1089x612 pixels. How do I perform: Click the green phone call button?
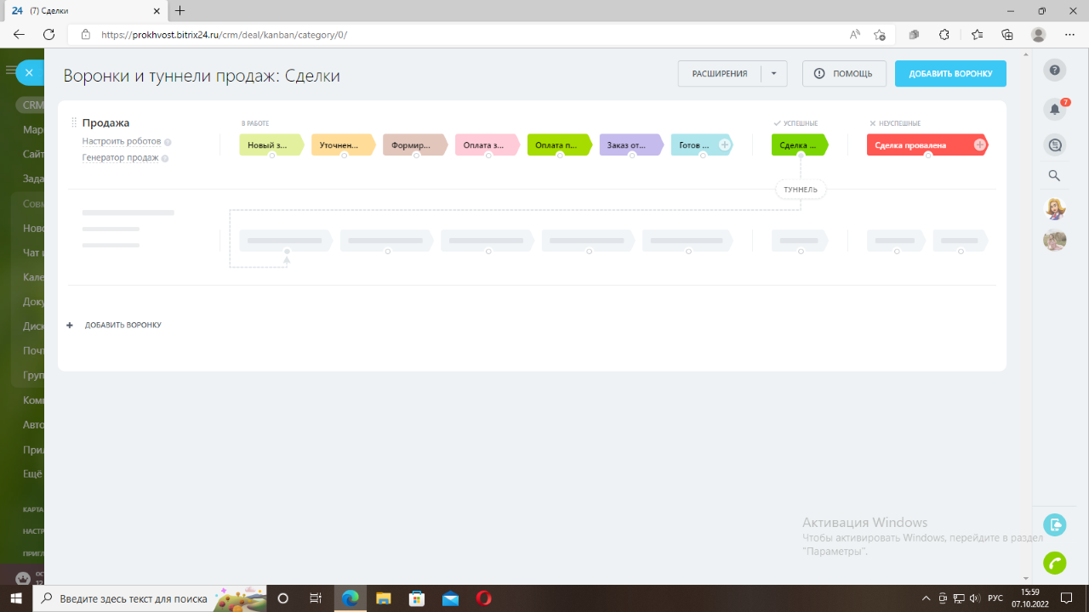pyautogui.click(x=1055, y=563)
